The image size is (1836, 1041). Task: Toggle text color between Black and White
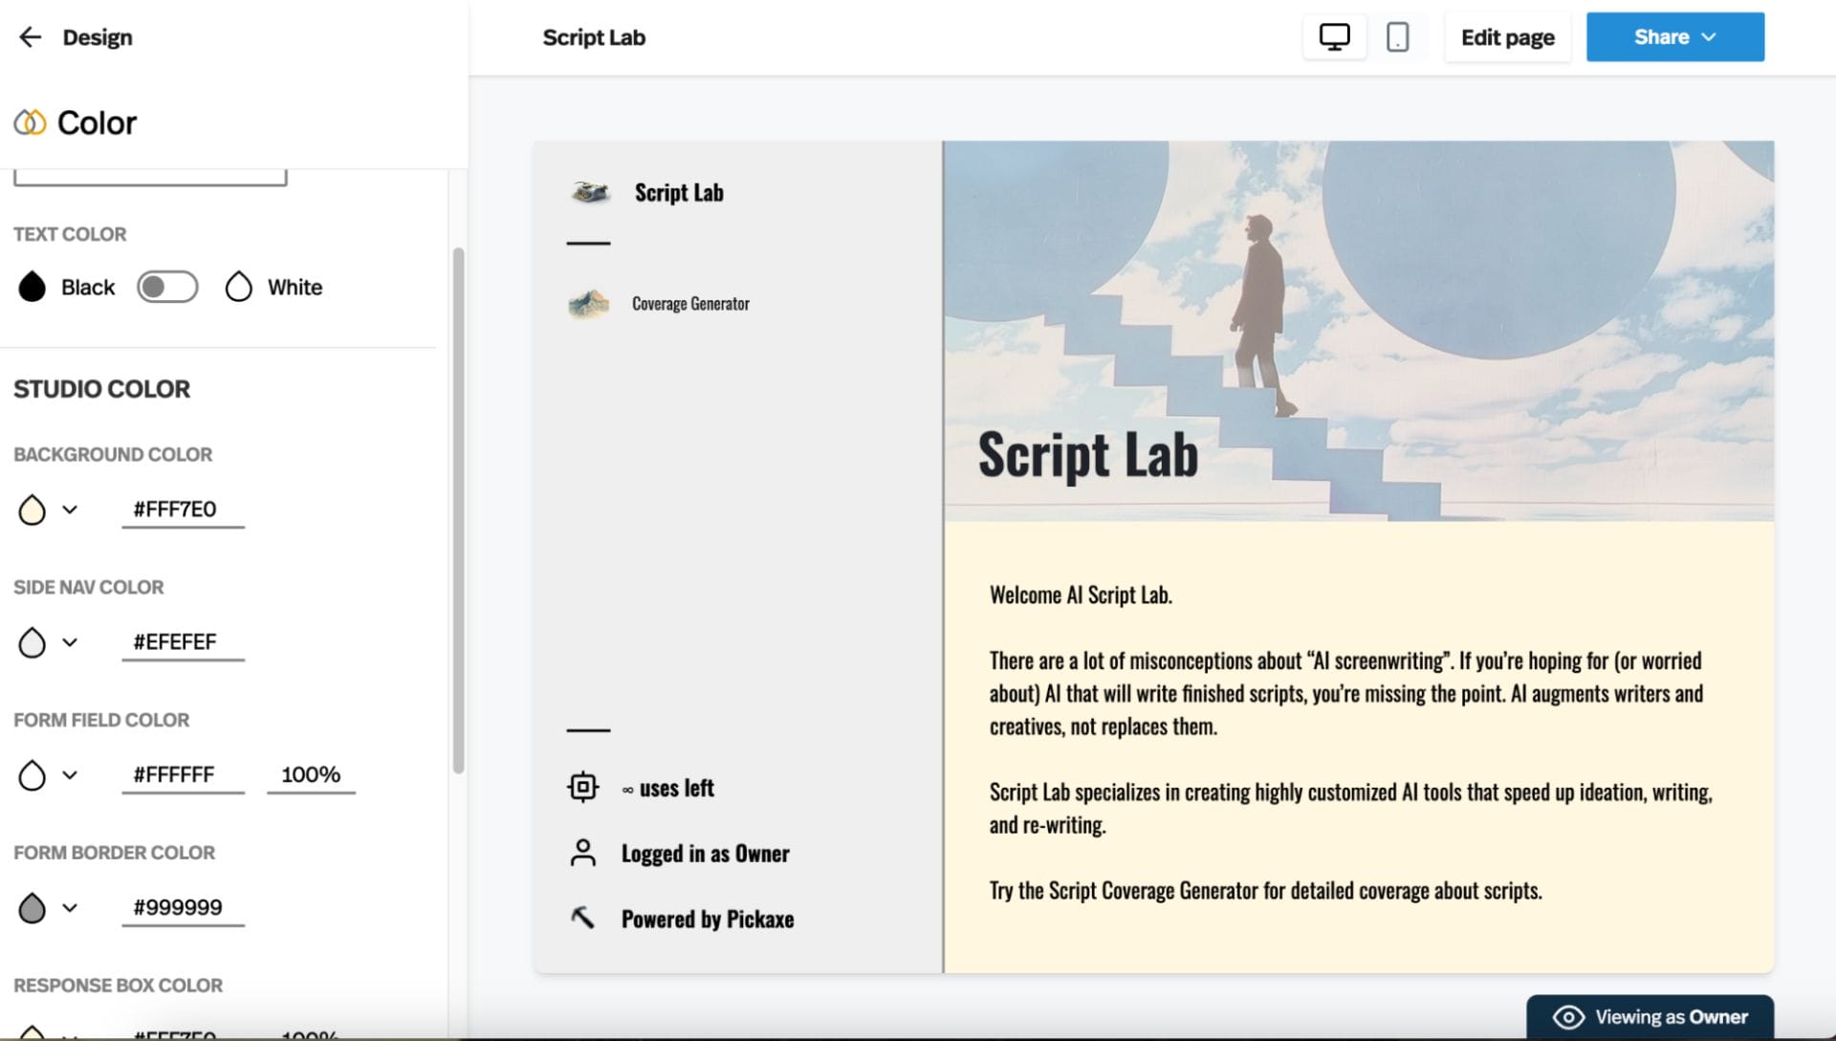pyautogui.click(x=167, y=287)
